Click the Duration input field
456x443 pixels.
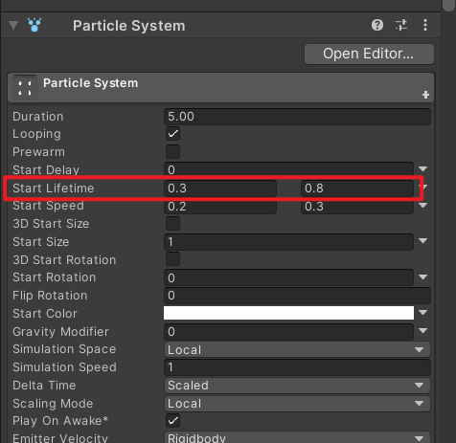[x=297, y=117]
